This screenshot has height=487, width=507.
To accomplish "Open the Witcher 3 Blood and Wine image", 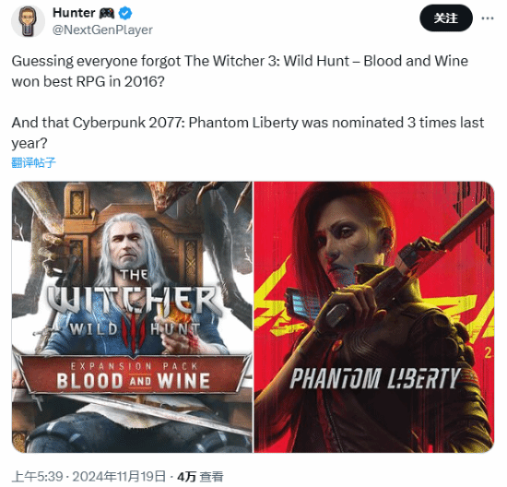I will point(132,316).
